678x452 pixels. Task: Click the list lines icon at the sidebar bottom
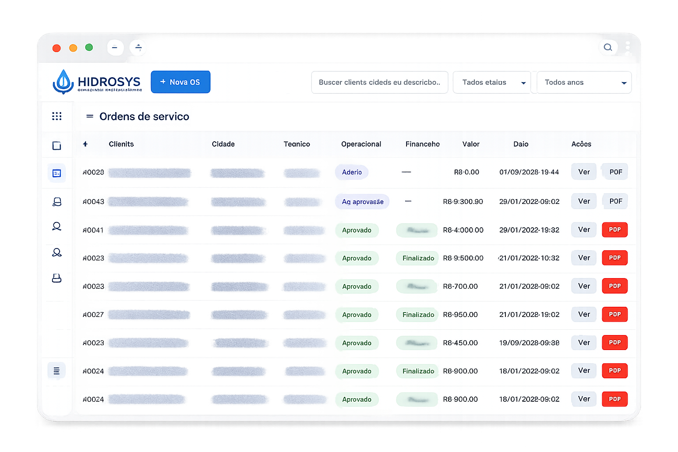click(56, 371)
